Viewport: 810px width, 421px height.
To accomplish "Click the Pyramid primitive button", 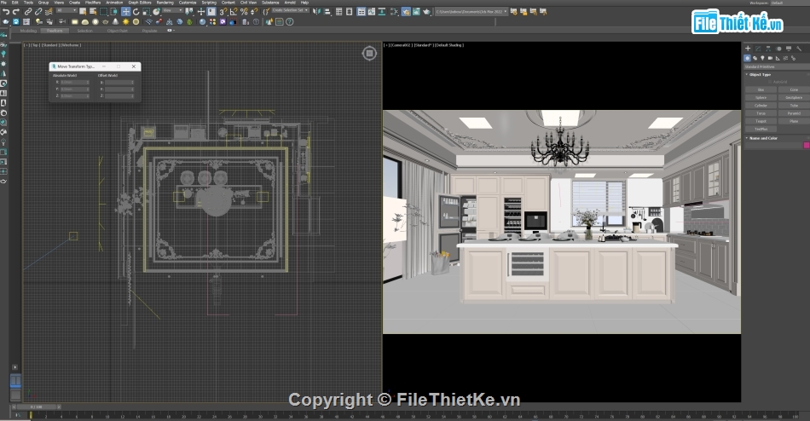I will [x=794, y=113].
